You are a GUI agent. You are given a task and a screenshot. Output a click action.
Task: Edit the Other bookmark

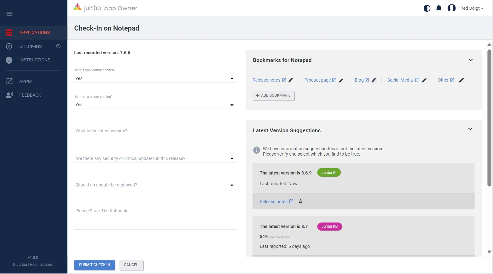point(461,80)
